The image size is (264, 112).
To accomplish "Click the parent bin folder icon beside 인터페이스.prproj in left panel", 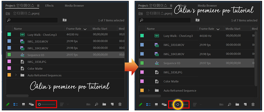I will pos(8,13).
